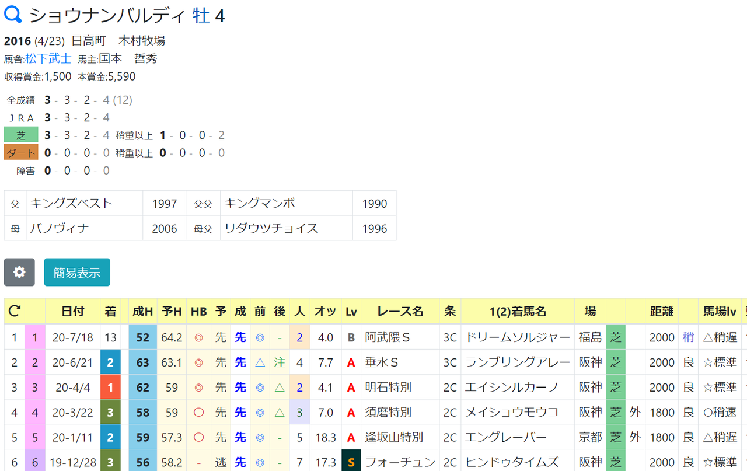
Task: Click the green 芝 label in results summary
Action: click(x=21, y=135)
